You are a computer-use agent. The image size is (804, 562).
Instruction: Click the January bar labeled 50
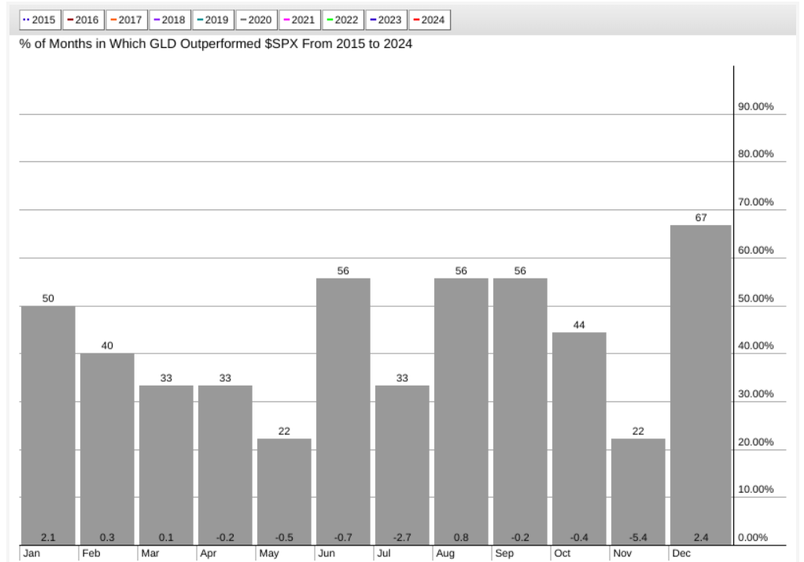pos(48,426)
